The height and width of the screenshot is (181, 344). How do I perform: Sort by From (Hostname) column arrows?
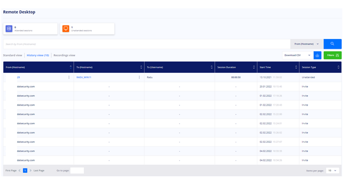point(71,67)
